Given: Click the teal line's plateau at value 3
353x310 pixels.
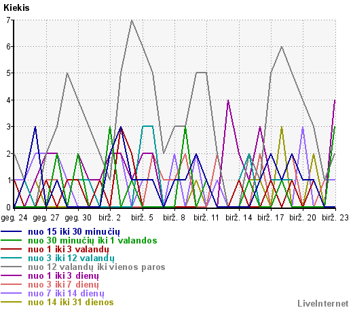Looking at the screenshot, I should point(147,126).
